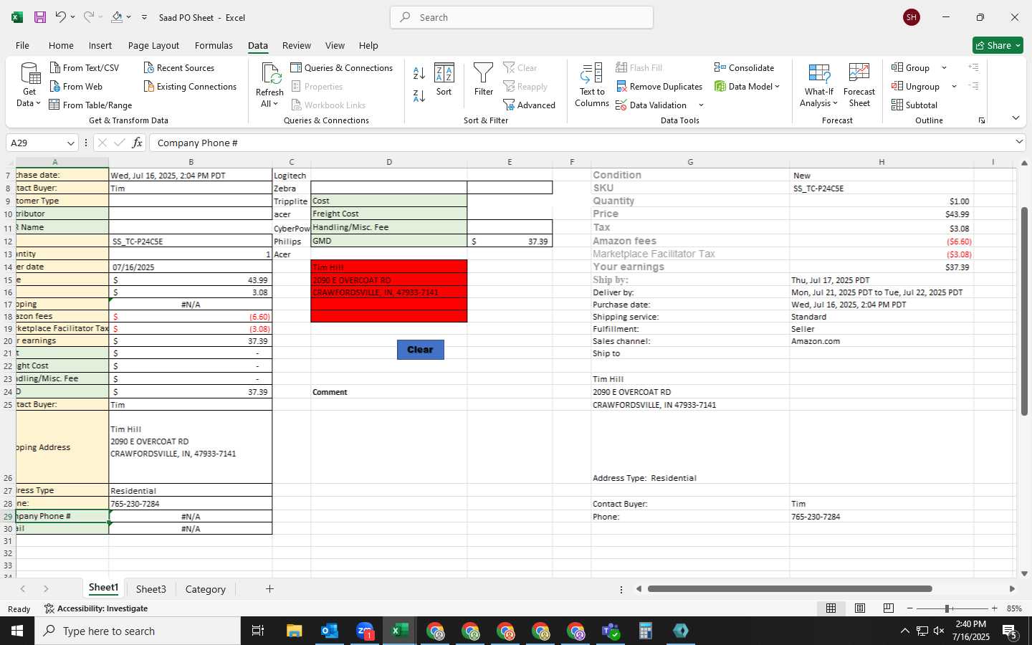Open the File menu

(23, 45)
